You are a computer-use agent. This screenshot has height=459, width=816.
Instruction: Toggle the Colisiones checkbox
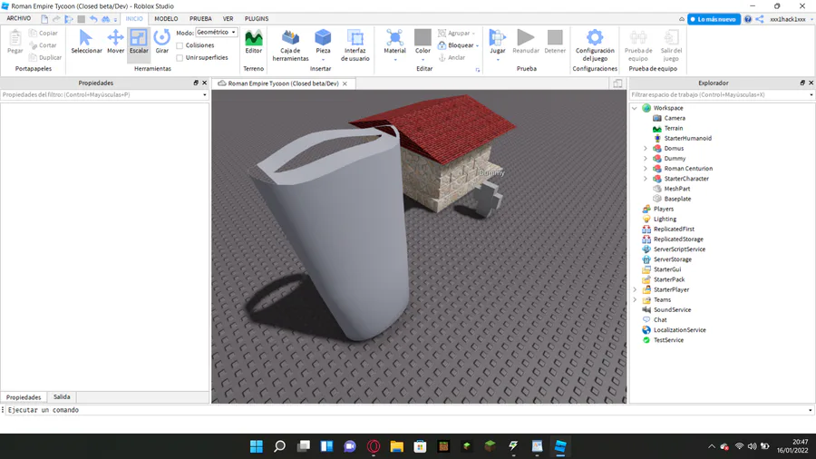180,45
